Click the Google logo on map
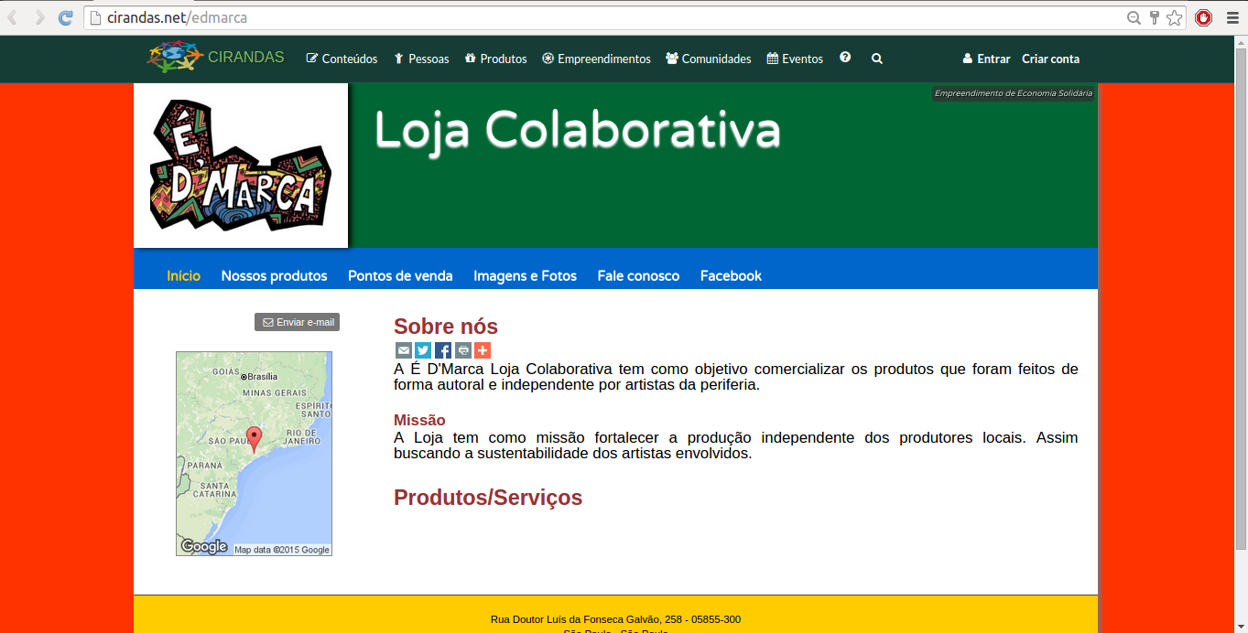The image size is (1248, 633). (204, 546)
